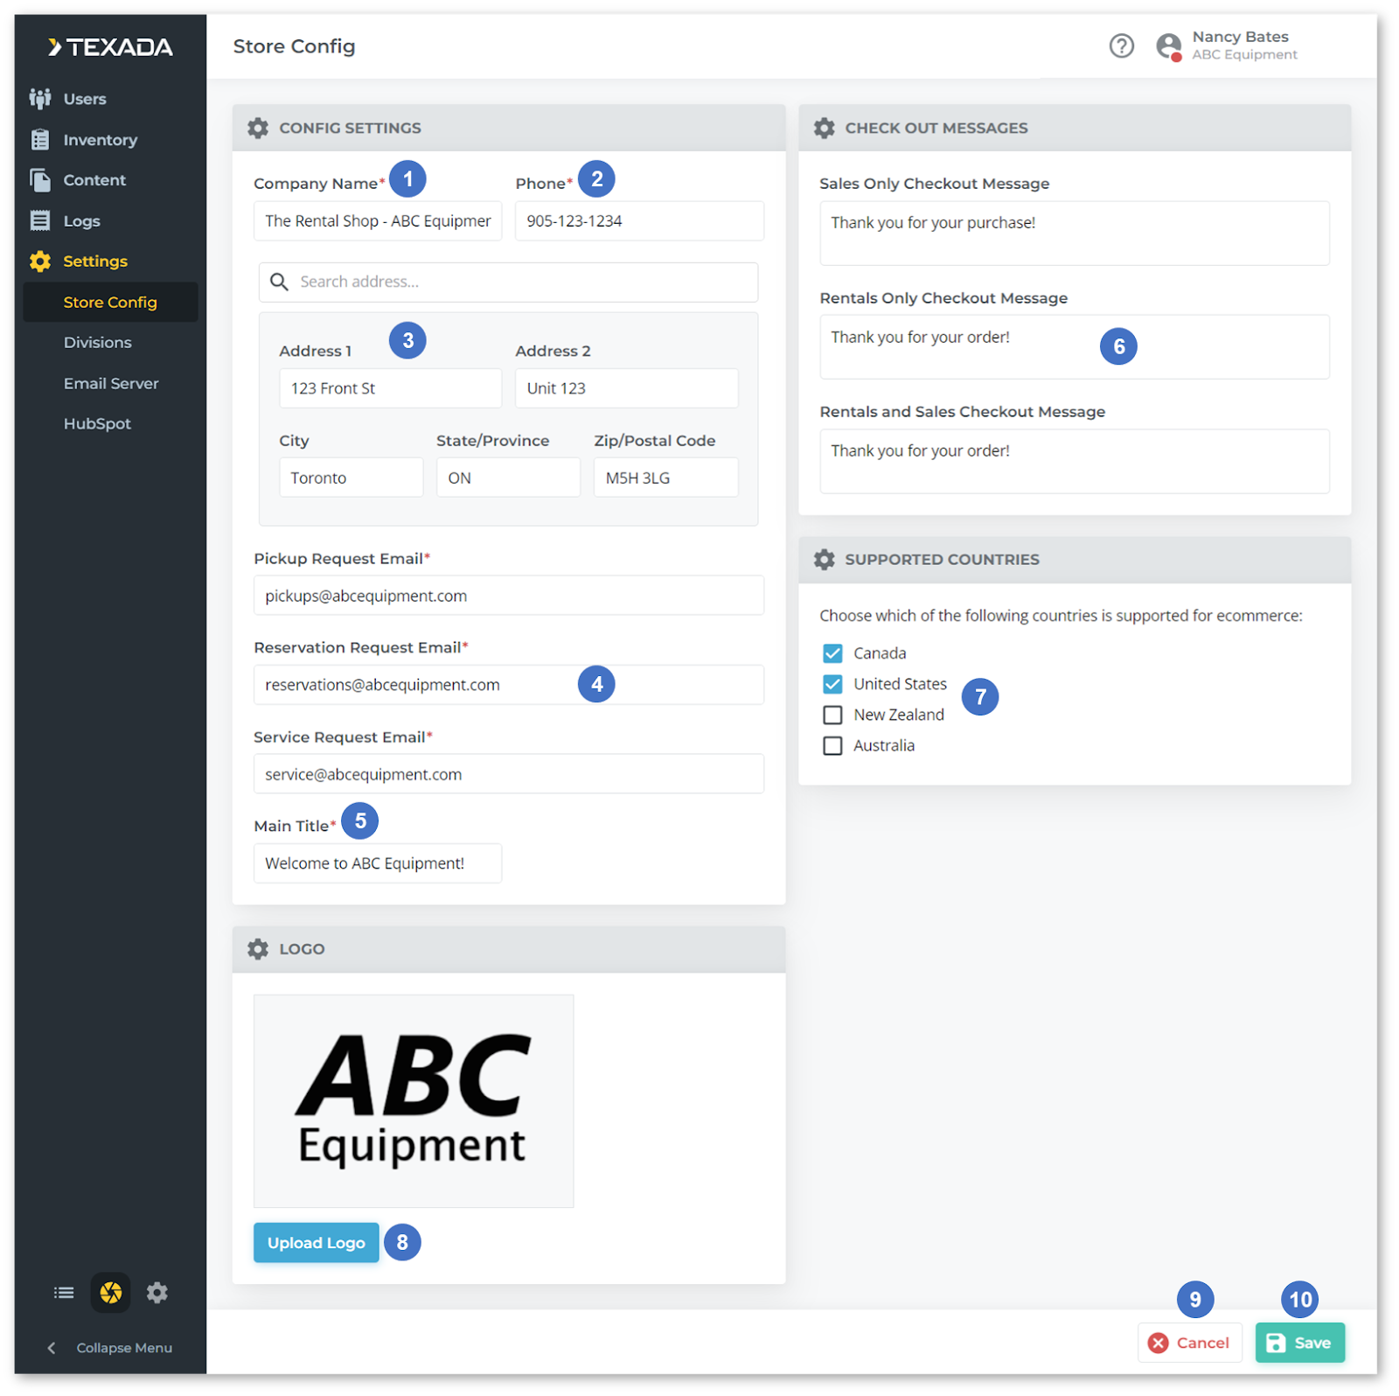Screen dimensions: 1399x1396
Task: Click the Config Settings gear icon
Action: coord(258,129)
